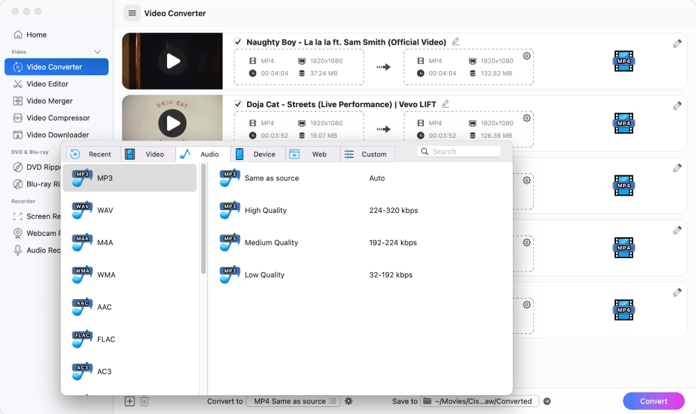This screenshot has height=414, width=696.
Task: Choose MP4 format icon for the fifth video
Action: [624, 310]
